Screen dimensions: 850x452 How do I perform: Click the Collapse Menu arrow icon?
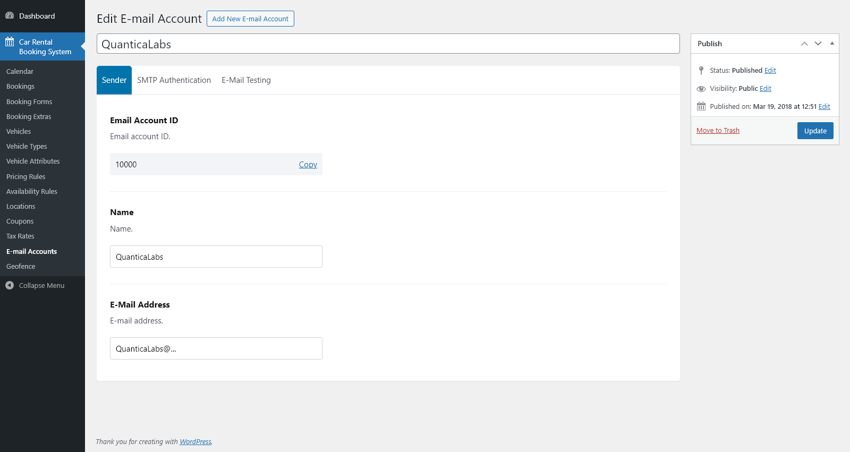tap(10, 286)
